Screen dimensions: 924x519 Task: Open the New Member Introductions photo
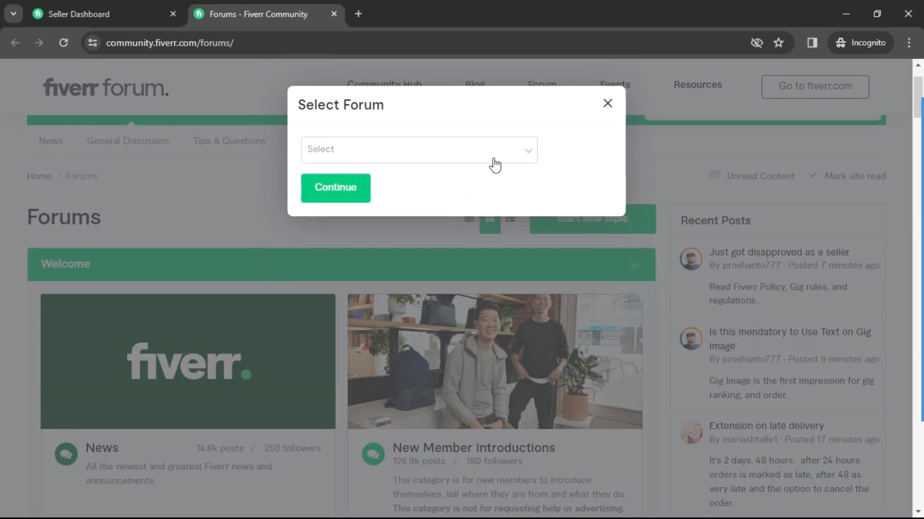495,361
